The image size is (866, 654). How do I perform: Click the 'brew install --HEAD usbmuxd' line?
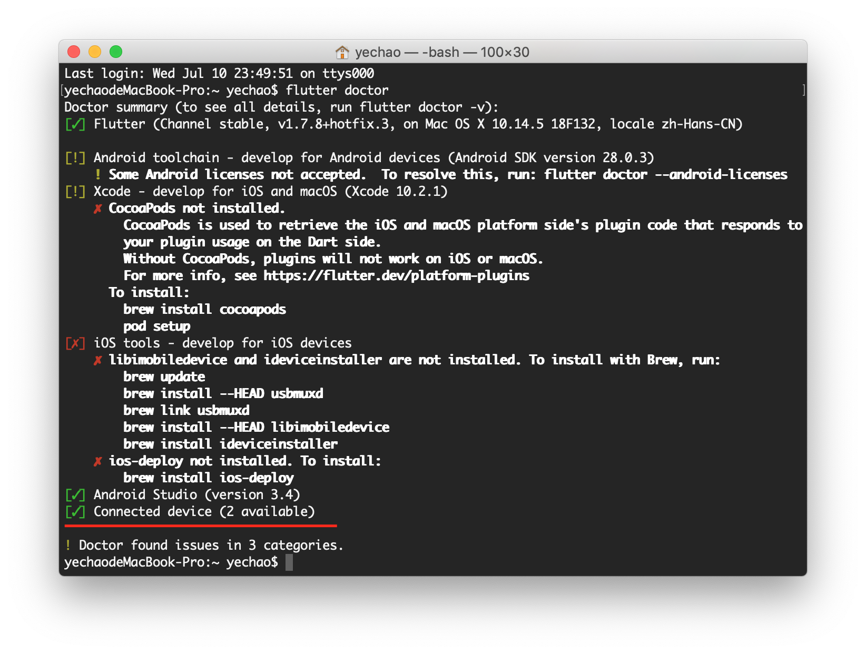tap(223, 394)
